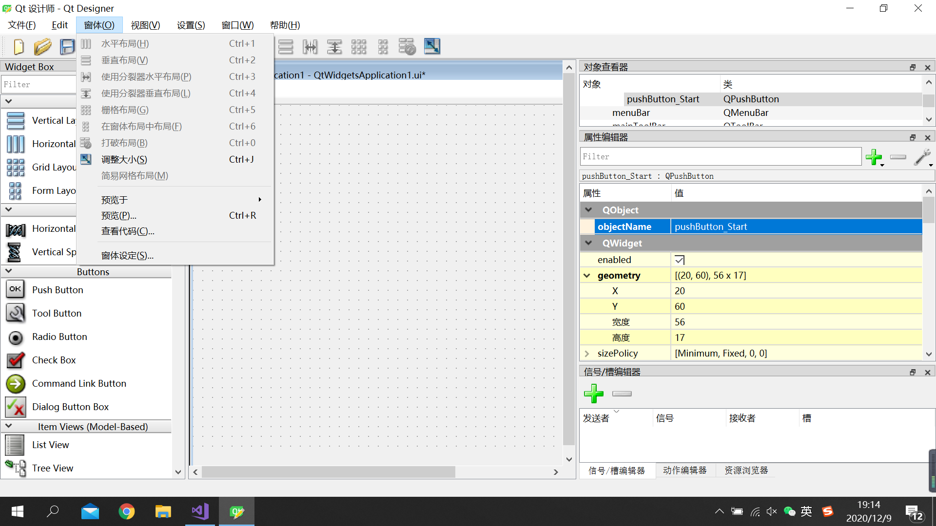Open Visual Studio from the taskbar
Screen dimensions: 936x526
(200, 511)
